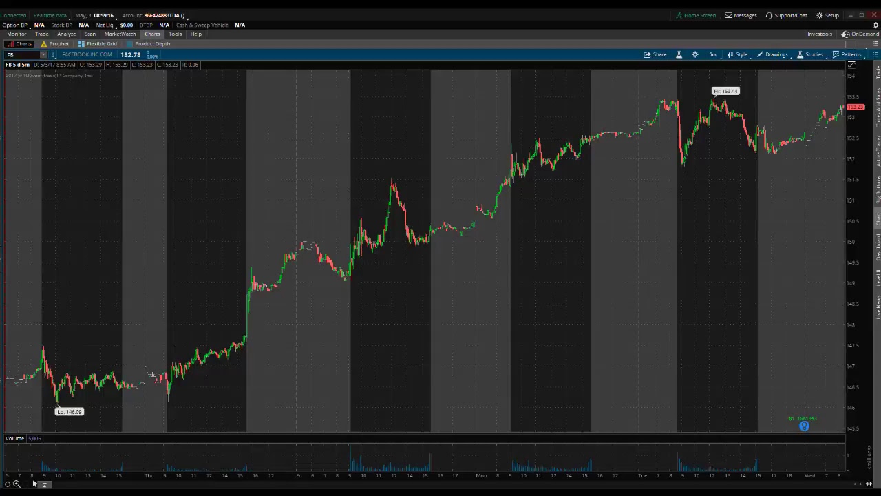This screenshot has width=881, height=496.
Task: Open the Product Depth sub-tab
Action: click(x=148, y=44)
